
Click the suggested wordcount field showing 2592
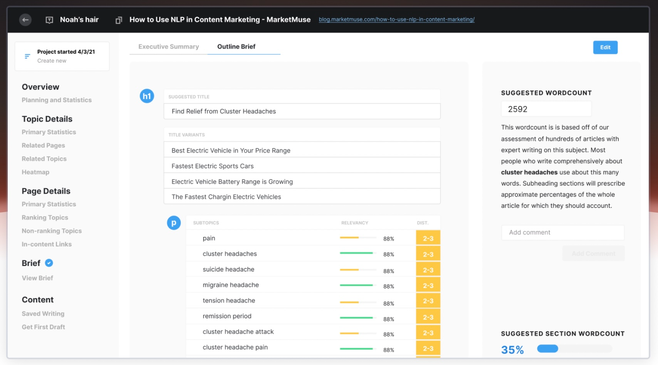point(546,109)
